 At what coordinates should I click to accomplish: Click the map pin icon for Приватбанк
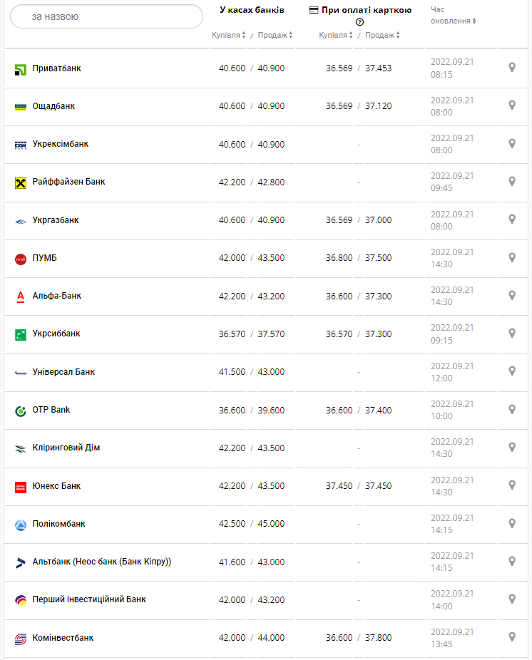point(511,68)
